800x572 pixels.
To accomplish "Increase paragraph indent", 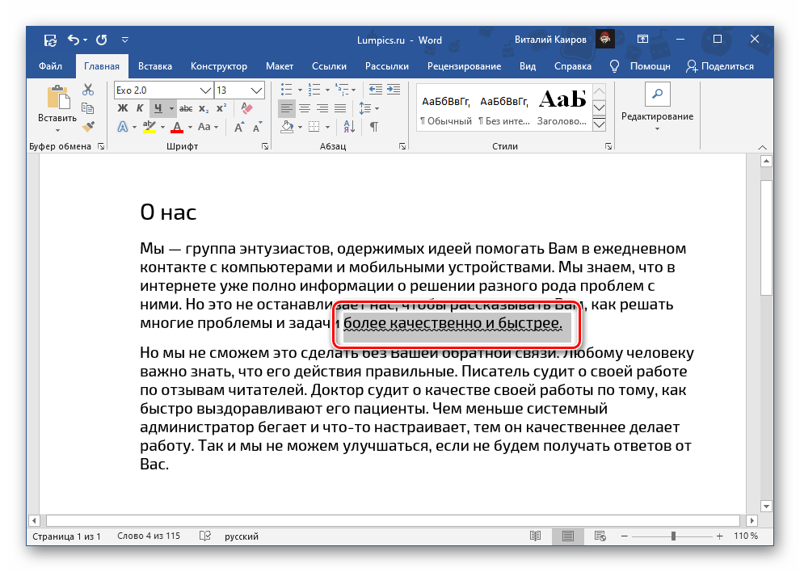I will 394,90.
